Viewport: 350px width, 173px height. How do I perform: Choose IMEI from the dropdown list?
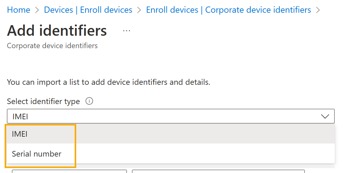(x=171, y=134)
